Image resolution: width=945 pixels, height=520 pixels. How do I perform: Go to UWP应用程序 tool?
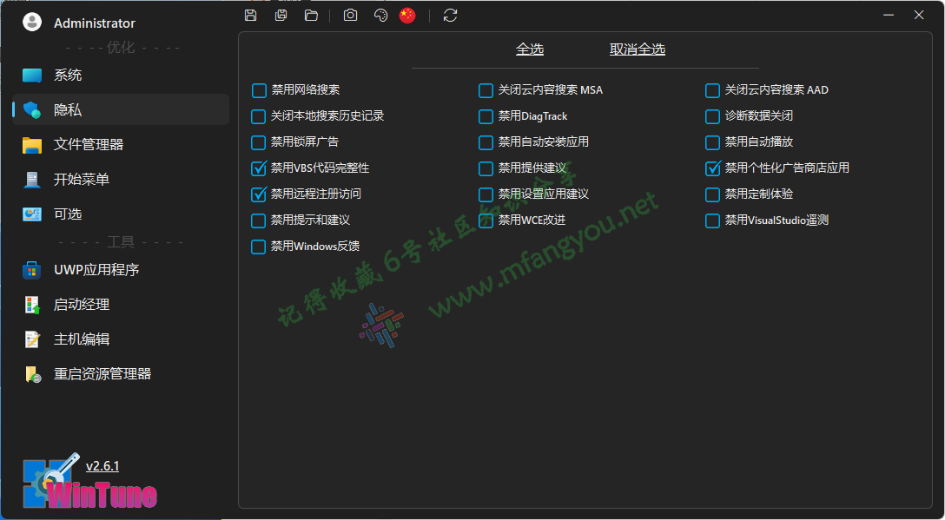(96, 270)
